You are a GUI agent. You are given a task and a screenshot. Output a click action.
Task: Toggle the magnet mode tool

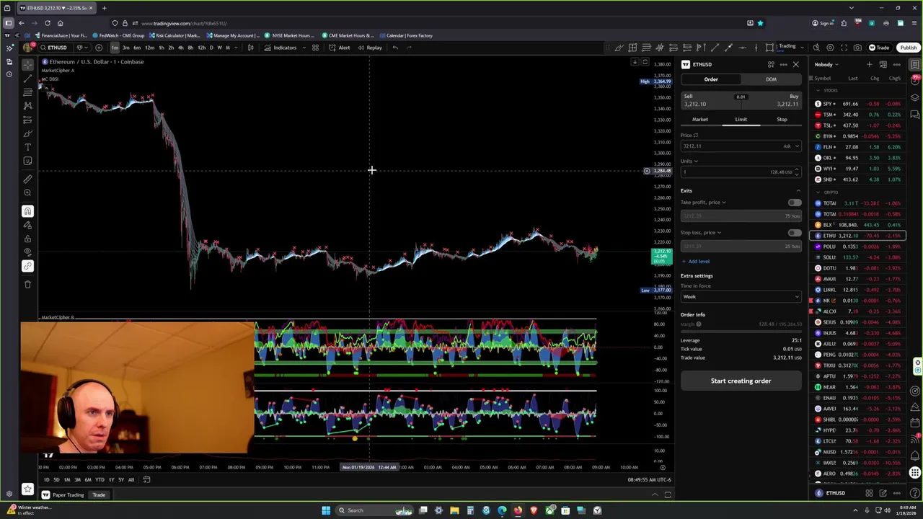(27, 211)
